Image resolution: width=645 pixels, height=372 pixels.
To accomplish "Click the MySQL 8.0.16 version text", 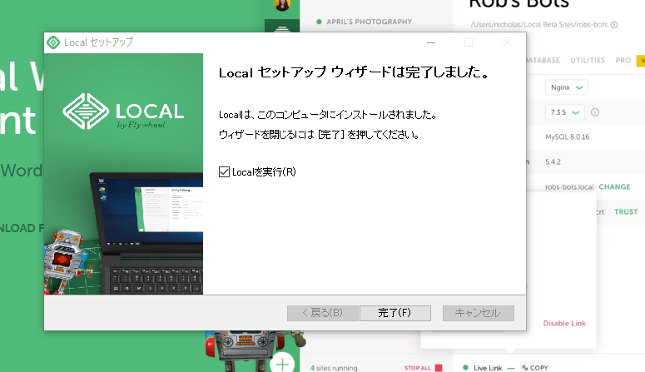I will click(x=568, y=137).
